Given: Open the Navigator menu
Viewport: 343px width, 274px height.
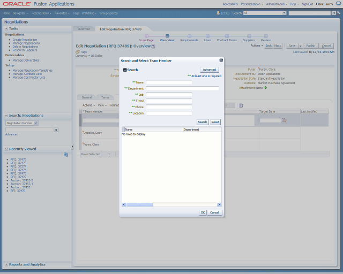Looking at the screenshot, I should tap(20, 13).
